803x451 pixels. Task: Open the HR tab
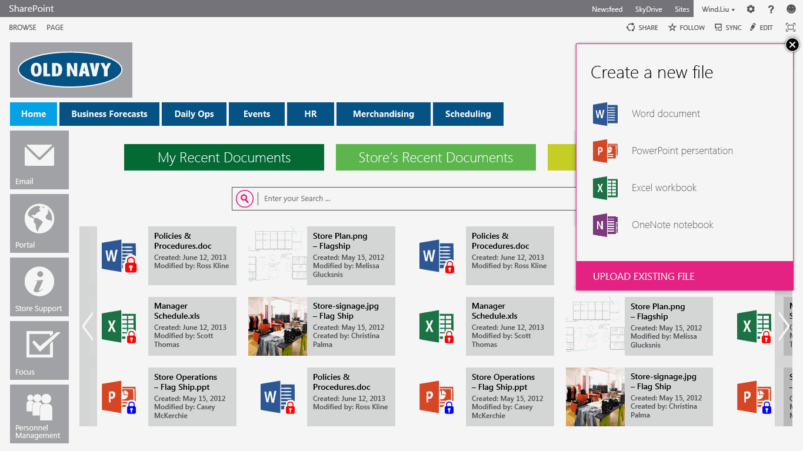coord(311,114)
